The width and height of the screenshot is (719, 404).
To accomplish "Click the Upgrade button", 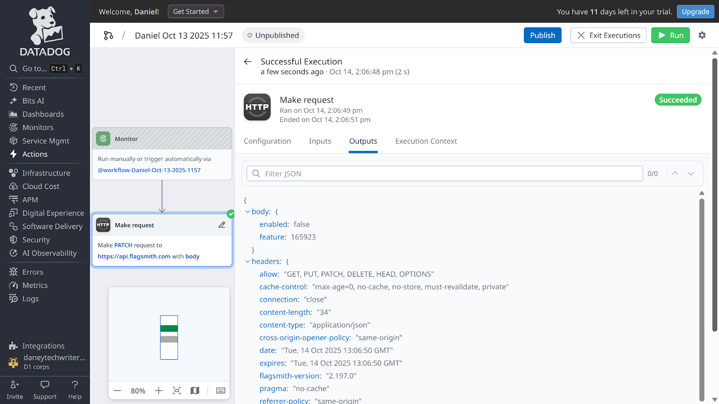I will click(x=695, y=12).
